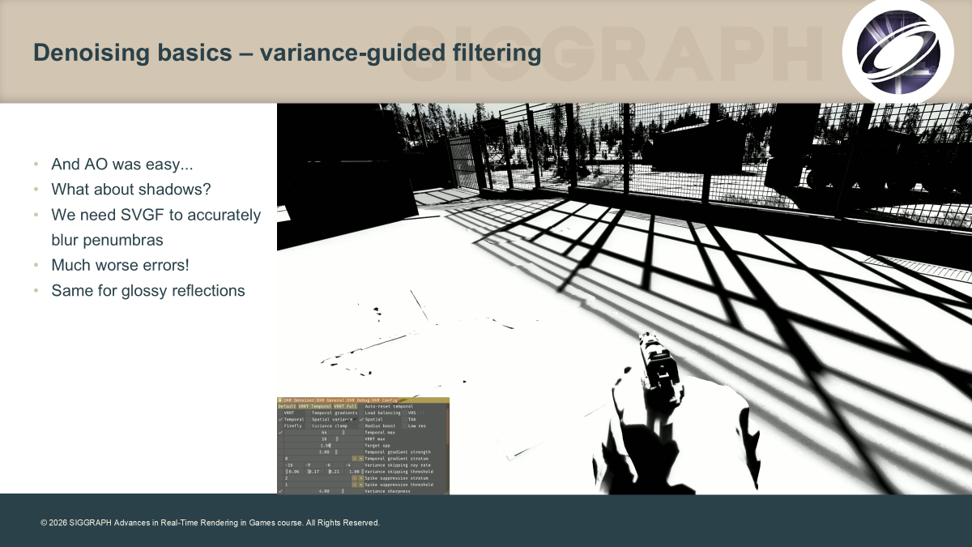Screen dimensions: 972x547
Task: Uncheck the override box beside Temporal max
Action: 280,432
